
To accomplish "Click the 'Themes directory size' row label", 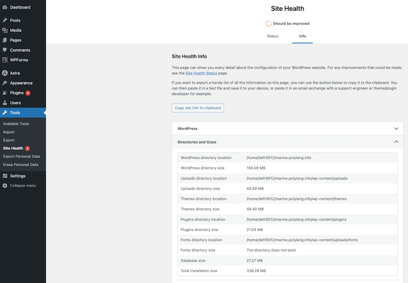I will [x=200, y=209].
